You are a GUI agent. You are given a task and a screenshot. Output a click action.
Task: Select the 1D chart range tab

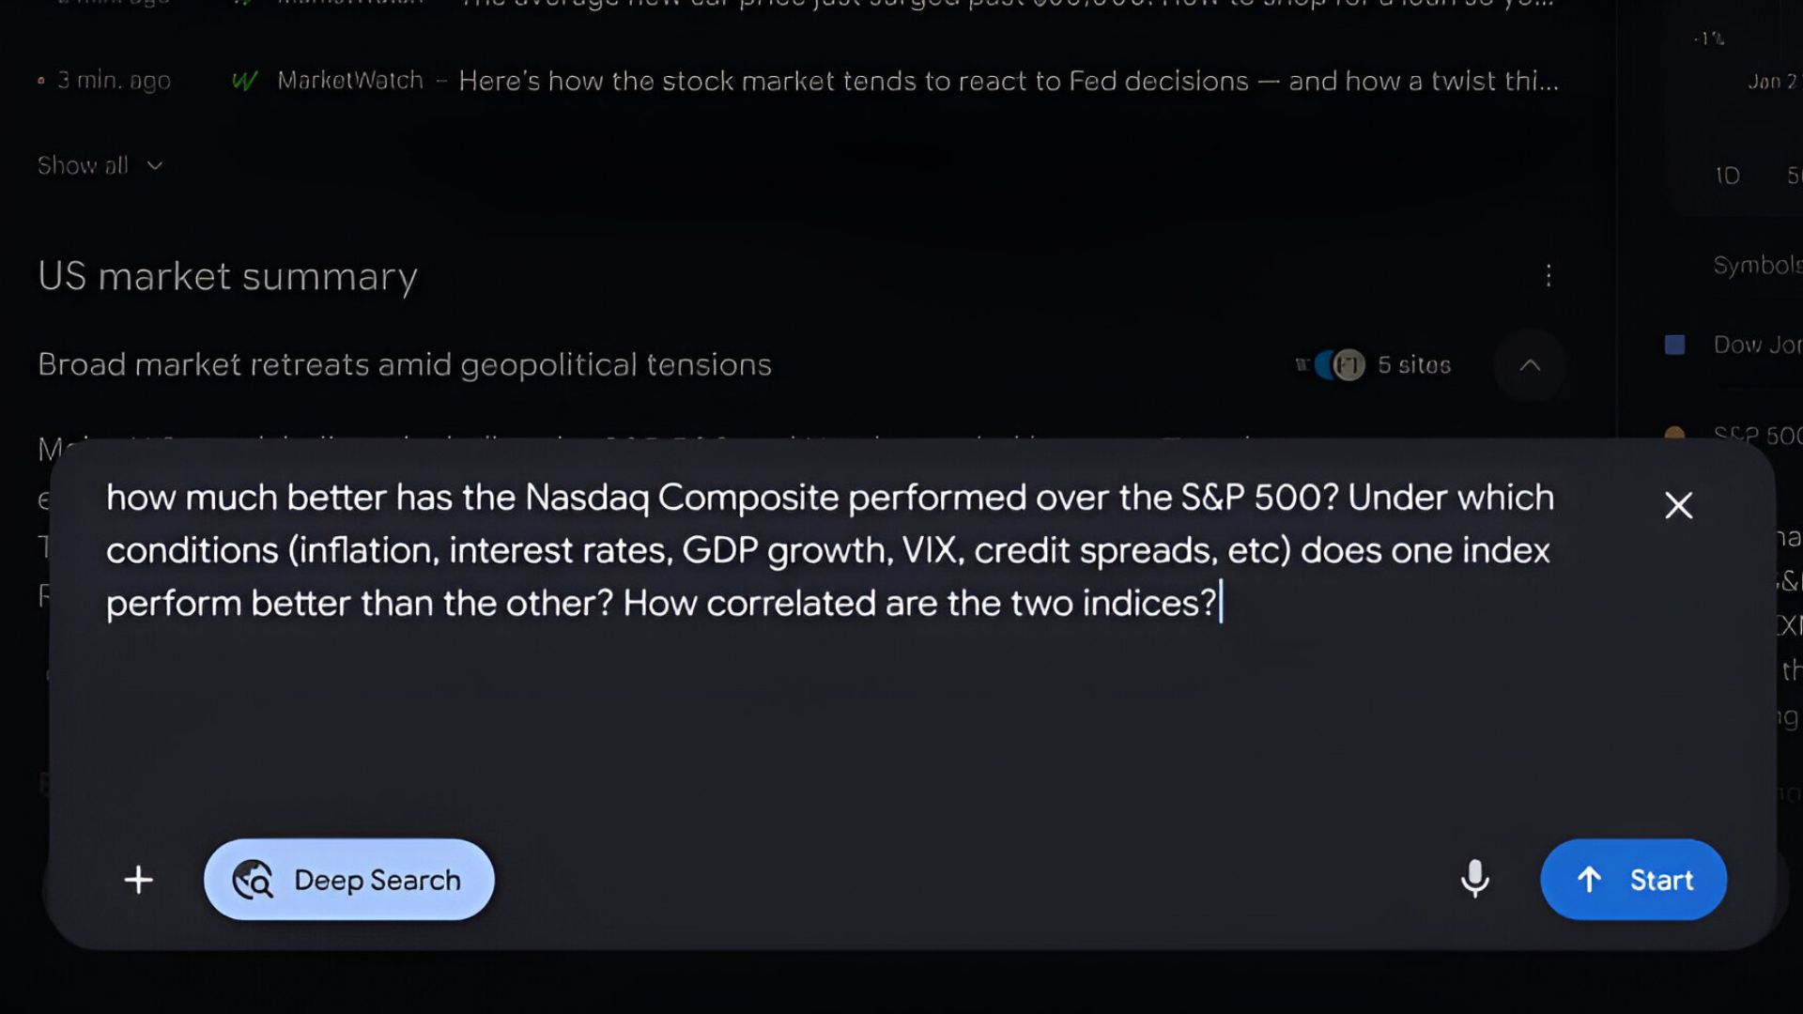click(1727, 176)
